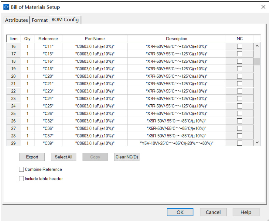Click the Select All button

[63, 157]
